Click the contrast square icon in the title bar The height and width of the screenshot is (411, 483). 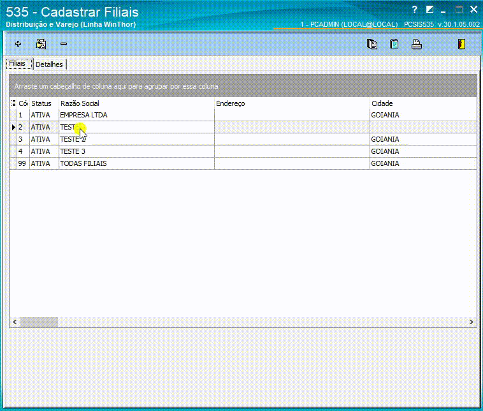tap(429, 10)
